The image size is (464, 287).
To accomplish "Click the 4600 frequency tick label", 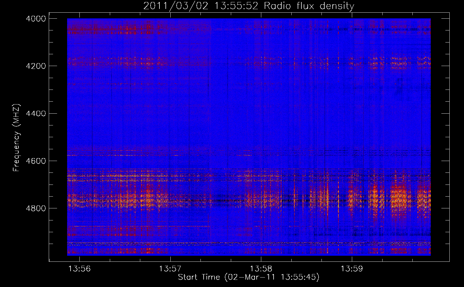I will [x=36, y=161].
